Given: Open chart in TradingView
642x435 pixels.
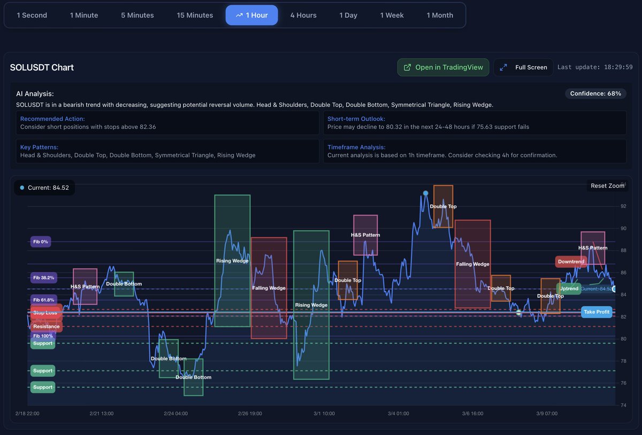Looking at the screenshot, I should [x=443, y=67].
